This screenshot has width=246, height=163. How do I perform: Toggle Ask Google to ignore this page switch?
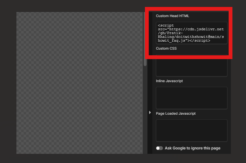(x=159, y=148)
